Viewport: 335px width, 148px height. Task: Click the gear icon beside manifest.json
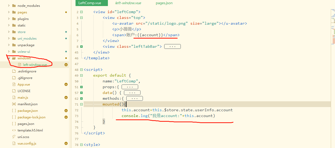coord(14,104)
